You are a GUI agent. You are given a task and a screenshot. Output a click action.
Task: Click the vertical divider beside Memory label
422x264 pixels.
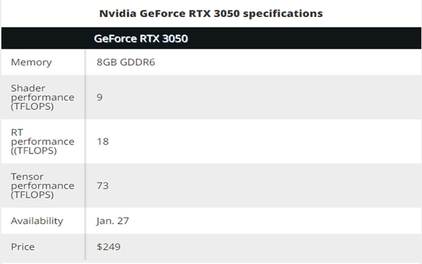(85, 62)
